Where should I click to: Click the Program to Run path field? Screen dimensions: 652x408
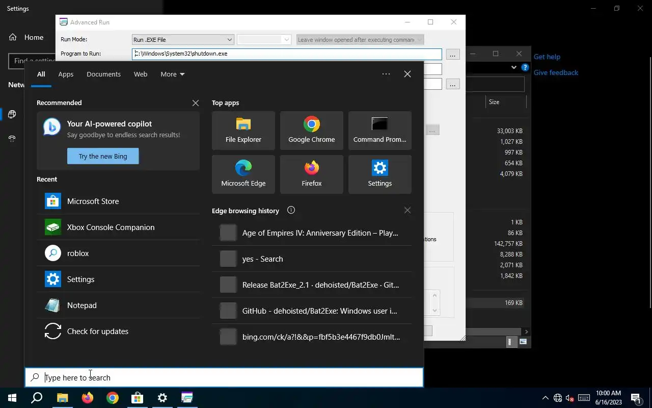click(x=287, y=54)
